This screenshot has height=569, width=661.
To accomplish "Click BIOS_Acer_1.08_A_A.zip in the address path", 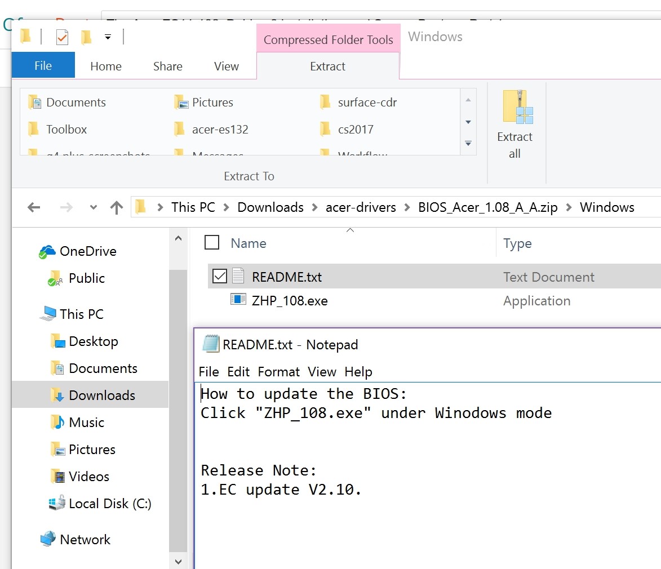I will point(488,207).
